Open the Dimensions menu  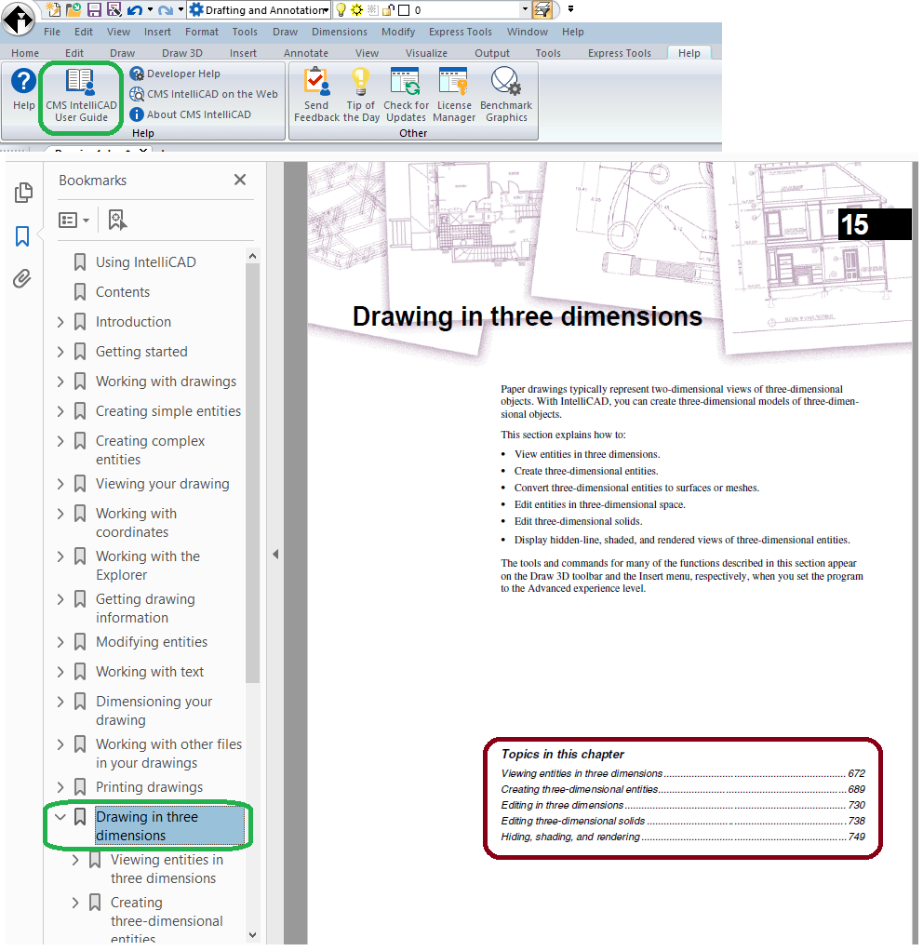pos(340,32)
